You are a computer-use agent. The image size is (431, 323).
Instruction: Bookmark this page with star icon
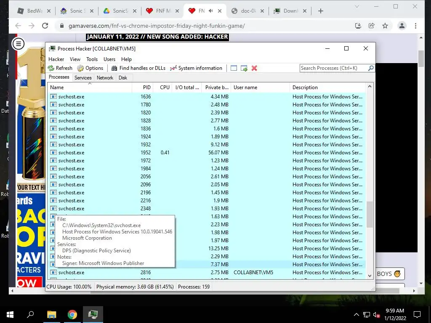(385, 26)
